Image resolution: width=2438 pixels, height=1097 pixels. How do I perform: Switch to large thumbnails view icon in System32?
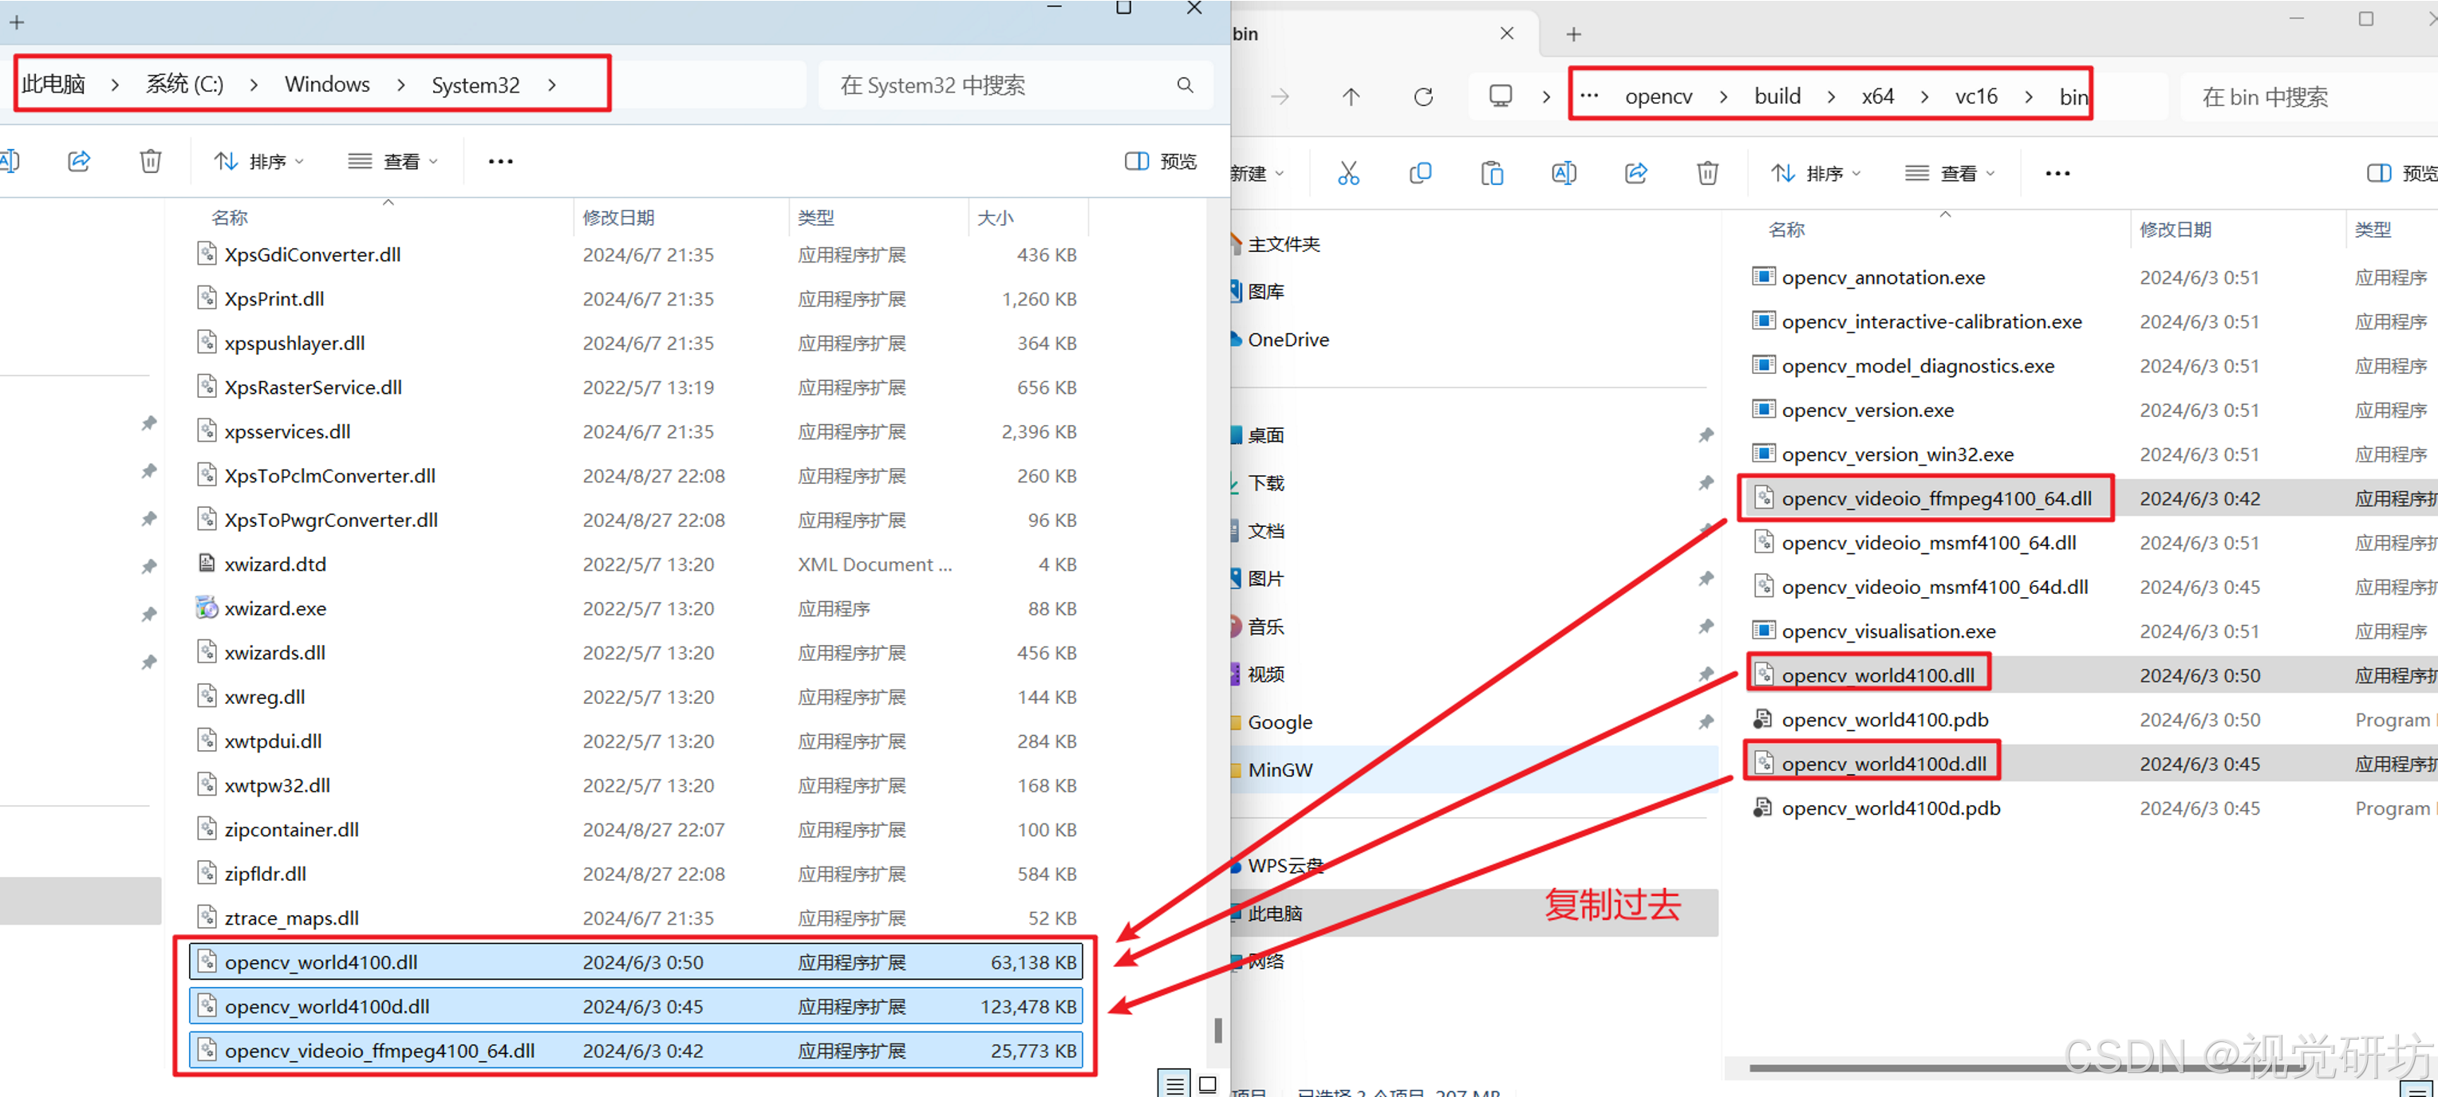[x=1208, y=1085]
